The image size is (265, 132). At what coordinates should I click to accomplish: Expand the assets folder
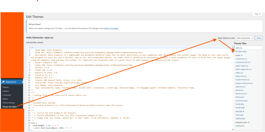click(239, 55)
